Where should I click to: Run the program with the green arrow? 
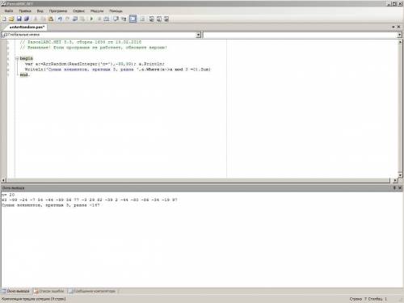click(x=91, y=19)
